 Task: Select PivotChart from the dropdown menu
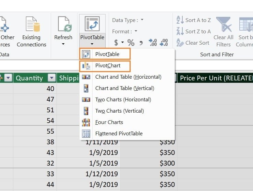108,65
